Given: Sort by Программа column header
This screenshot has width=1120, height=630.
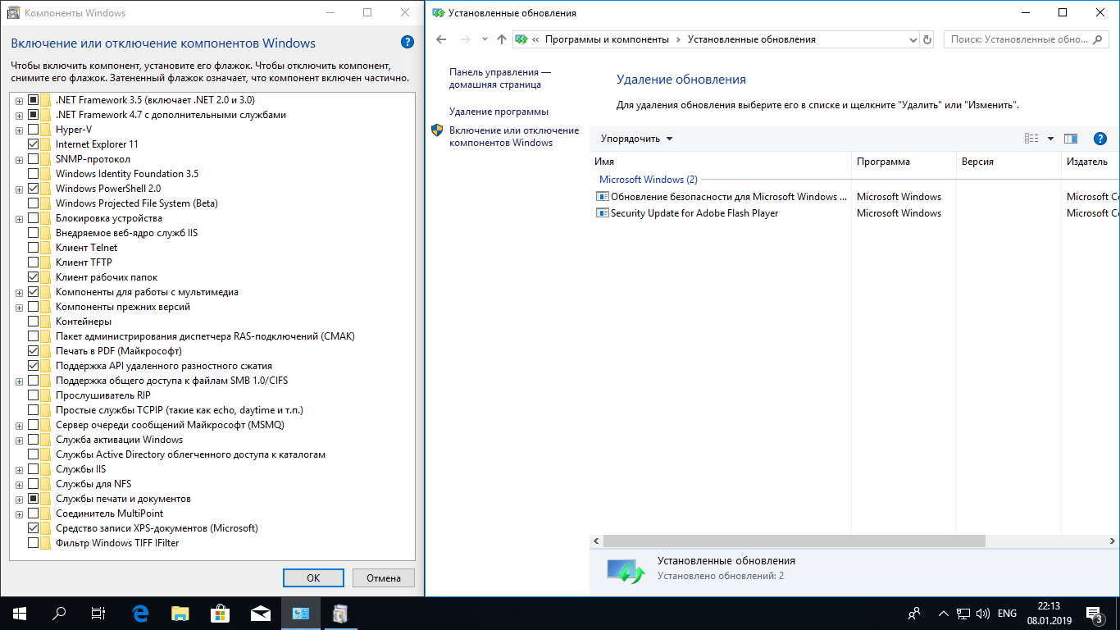Looking at the screenshot, I should [904, 162].
